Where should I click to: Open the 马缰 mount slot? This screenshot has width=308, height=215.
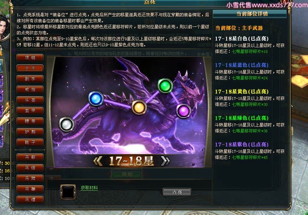click(x=30, y=199)
